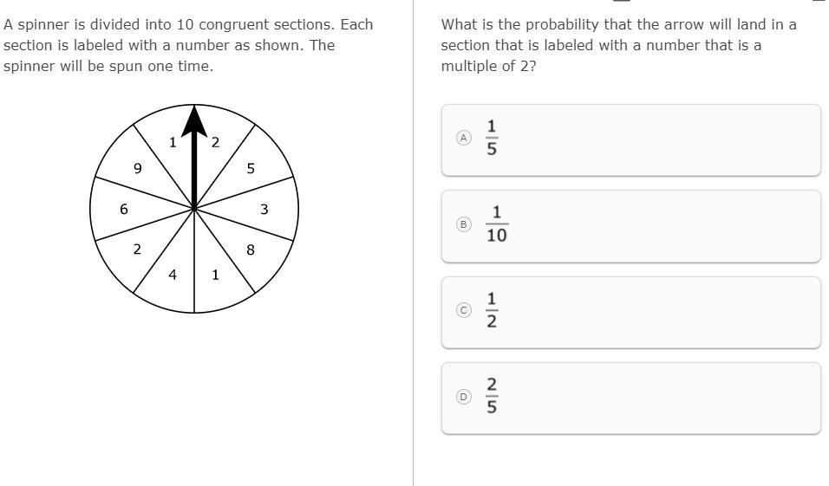Click the spinner section labeled 5
Screen dimensions: 829x486
251,168
